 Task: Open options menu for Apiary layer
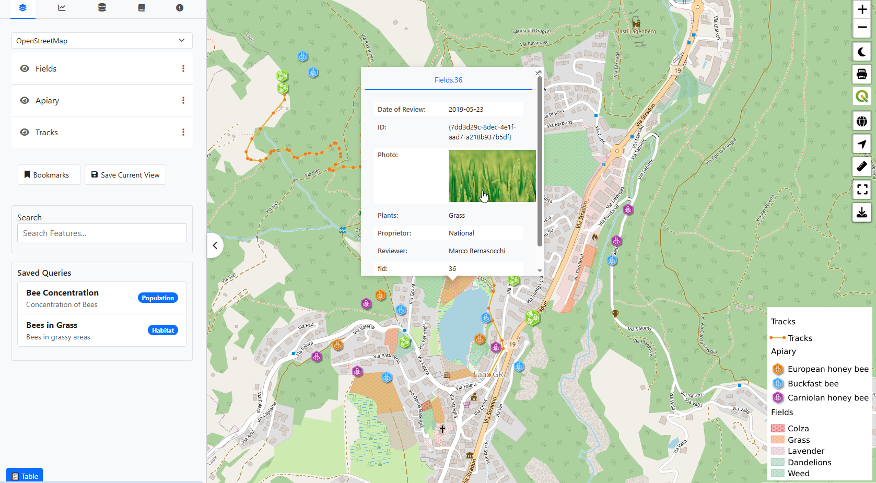[x=183, y=100]
